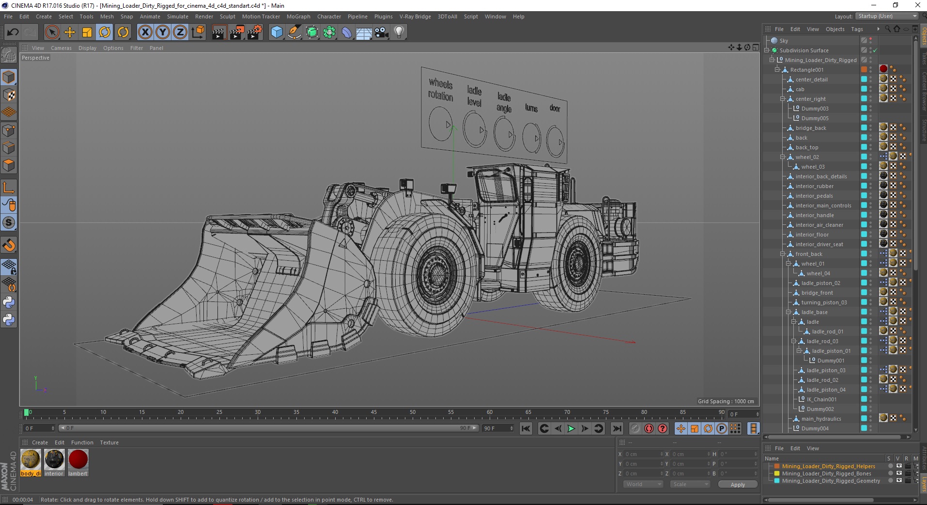
Task: Open Object Manager Tags menu
Action: pyautogui.click(x=857, y=29)
